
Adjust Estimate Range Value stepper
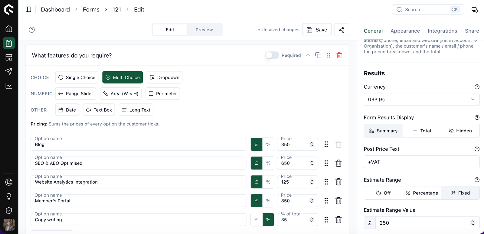pyautogui.click(x=473, y=223)
